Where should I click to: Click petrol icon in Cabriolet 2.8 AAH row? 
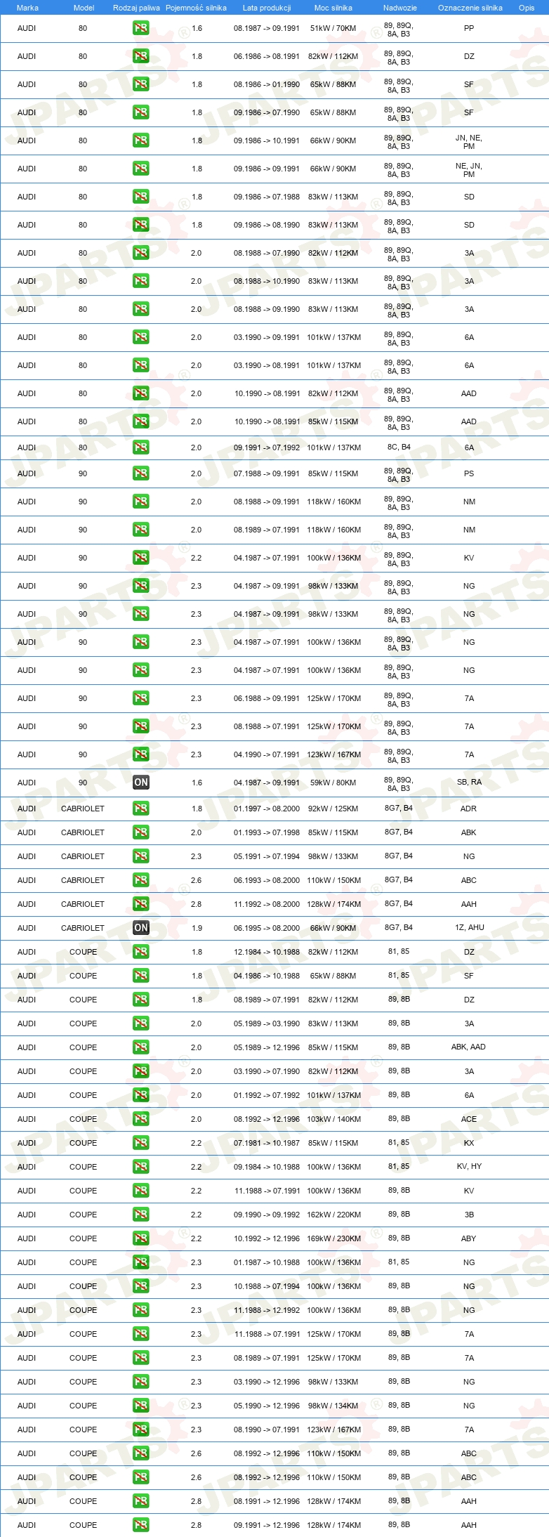[x=141, y=904]
